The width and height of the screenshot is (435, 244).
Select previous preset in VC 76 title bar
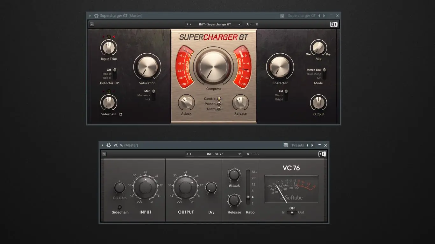click(307, 145)
